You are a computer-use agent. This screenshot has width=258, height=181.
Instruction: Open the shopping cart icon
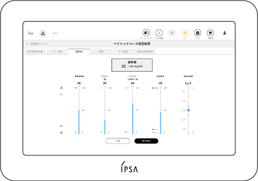210,33
